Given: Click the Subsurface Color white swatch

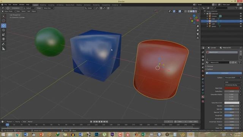Looking at the screenshot, I should (x=232, y=103).
